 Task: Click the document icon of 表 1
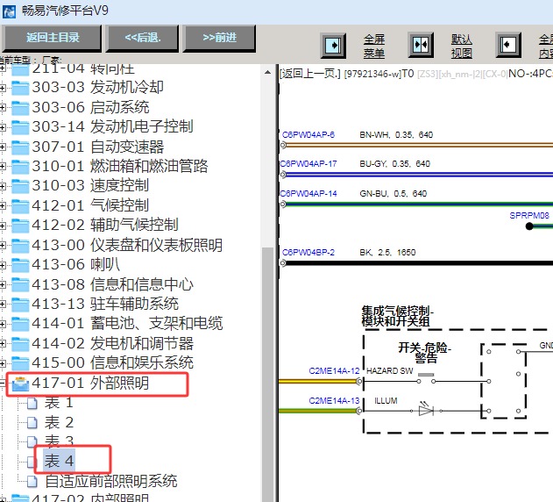[32, 403]
